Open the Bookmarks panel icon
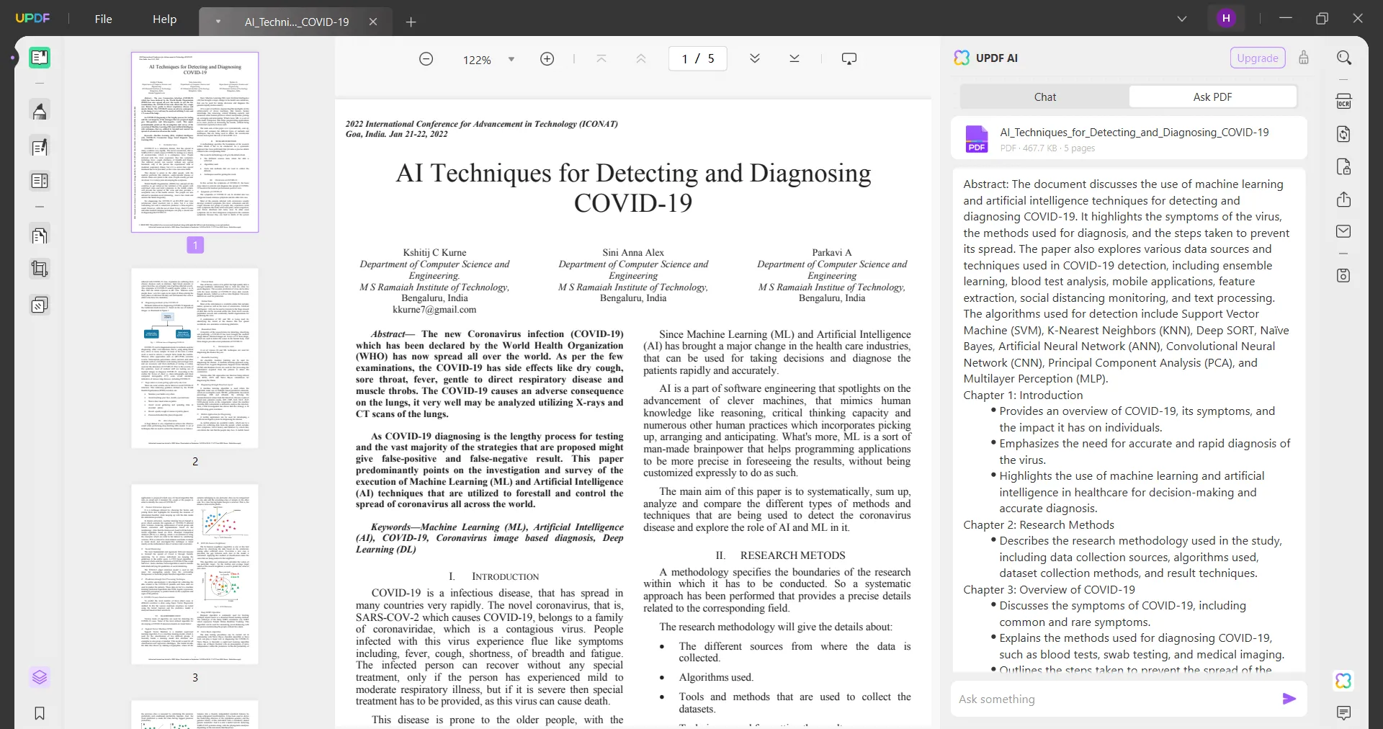Image resolution: width=1383 pixels, height=729 pixels. point(40,713)
